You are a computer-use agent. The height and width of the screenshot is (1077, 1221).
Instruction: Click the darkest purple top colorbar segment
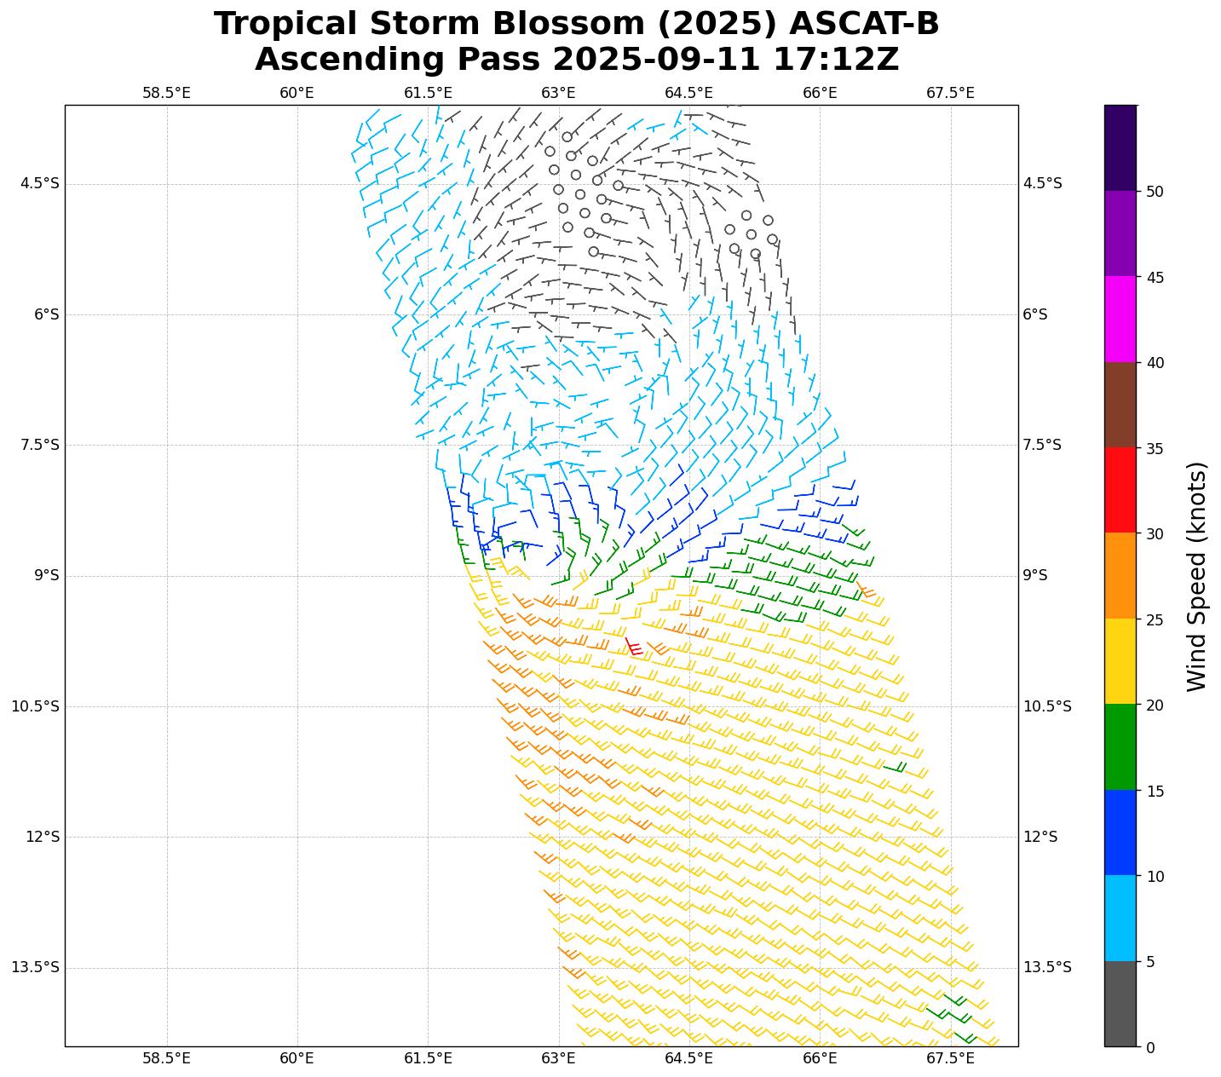point(1120,147)
